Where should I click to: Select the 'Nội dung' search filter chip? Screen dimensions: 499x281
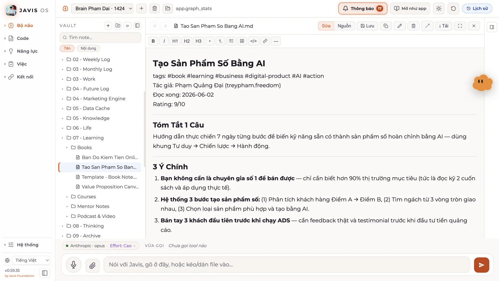pos(88,48)
